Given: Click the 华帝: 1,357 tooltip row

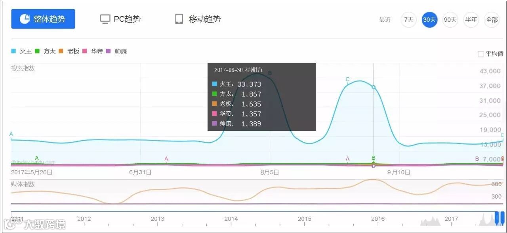Looking at the screenshot, I should coord(237,114).
